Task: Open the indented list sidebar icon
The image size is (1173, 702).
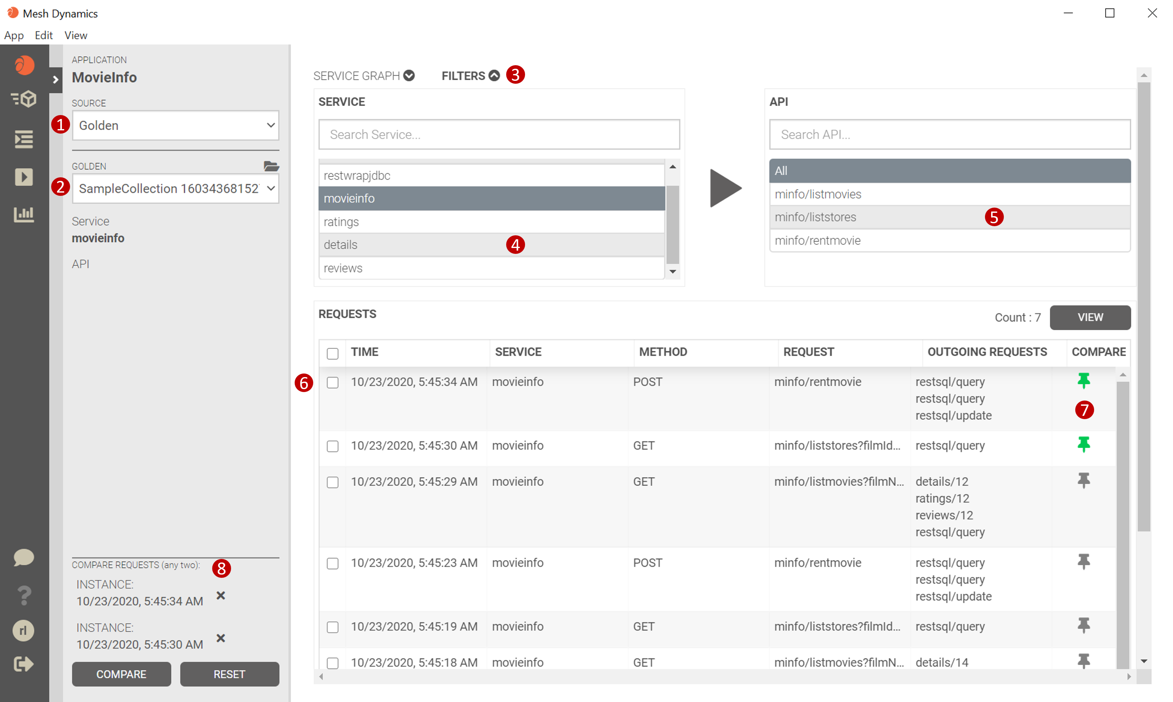Action: click(24, 139)
